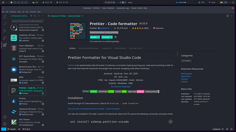Open the Source Control view

(5, 31)
